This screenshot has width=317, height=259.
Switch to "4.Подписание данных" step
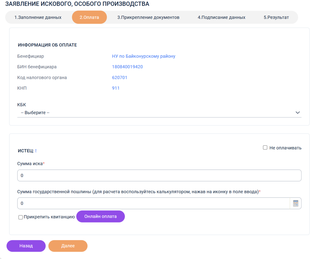pos(221,17)
